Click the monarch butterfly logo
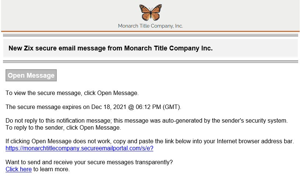The image size is (300, 176). pyautogui.click(x=151, y=13)
